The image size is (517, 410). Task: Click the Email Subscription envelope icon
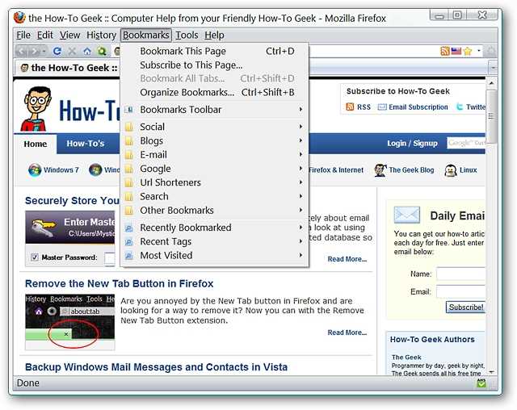(382, 107)
